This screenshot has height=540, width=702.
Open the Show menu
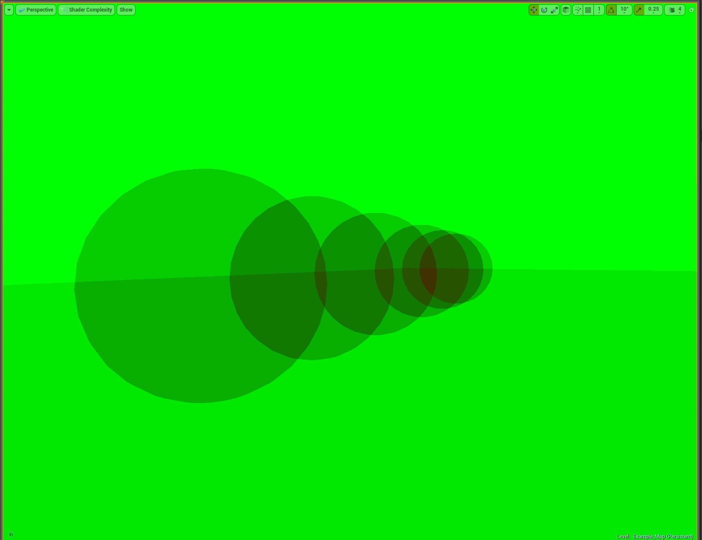pos(125,9)
